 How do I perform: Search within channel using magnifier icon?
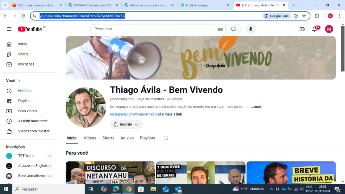166,138
